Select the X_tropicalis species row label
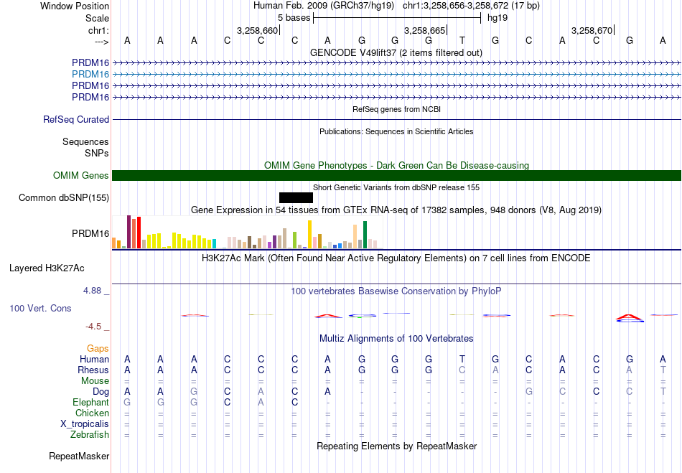The height and width of the screenshot is (473, 682). pyautogui.click(x=85, y=424)
